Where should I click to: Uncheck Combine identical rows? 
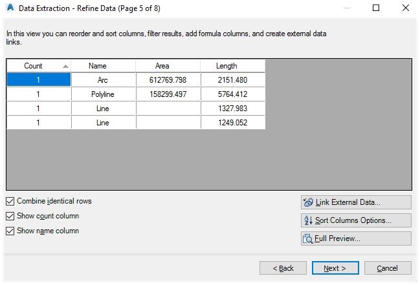pyautogui.click(x=10, y=201)
